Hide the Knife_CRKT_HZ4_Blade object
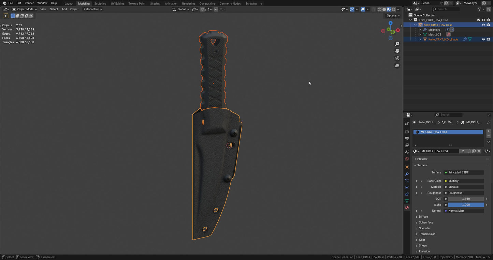The height and width of the screenshot is (260, 493). pos(483,39)
